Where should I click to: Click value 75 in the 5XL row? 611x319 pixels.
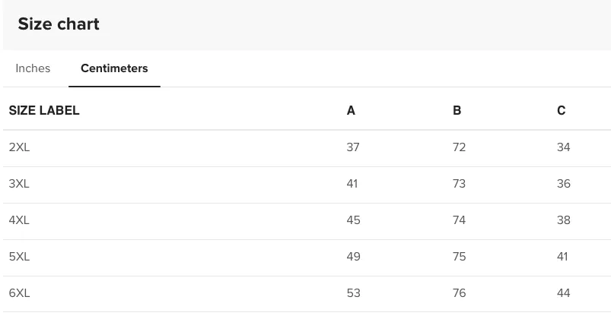coord(459,257)
